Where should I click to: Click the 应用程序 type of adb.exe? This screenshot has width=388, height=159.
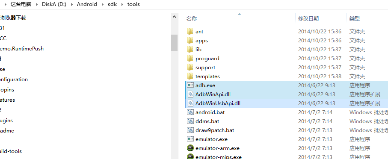(360, 85)
